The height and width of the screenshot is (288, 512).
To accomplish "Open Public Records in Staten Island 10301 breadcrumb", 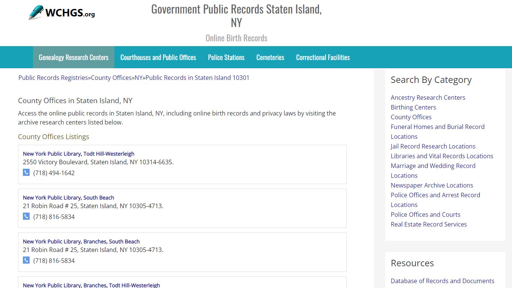I will (x=198, y=78).
